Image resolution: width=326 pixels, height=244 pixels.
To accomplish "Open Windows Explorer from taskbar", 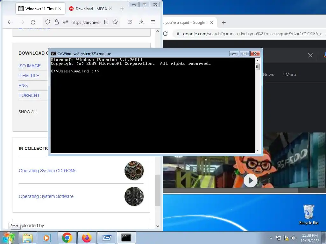I will tap(28, 238).
